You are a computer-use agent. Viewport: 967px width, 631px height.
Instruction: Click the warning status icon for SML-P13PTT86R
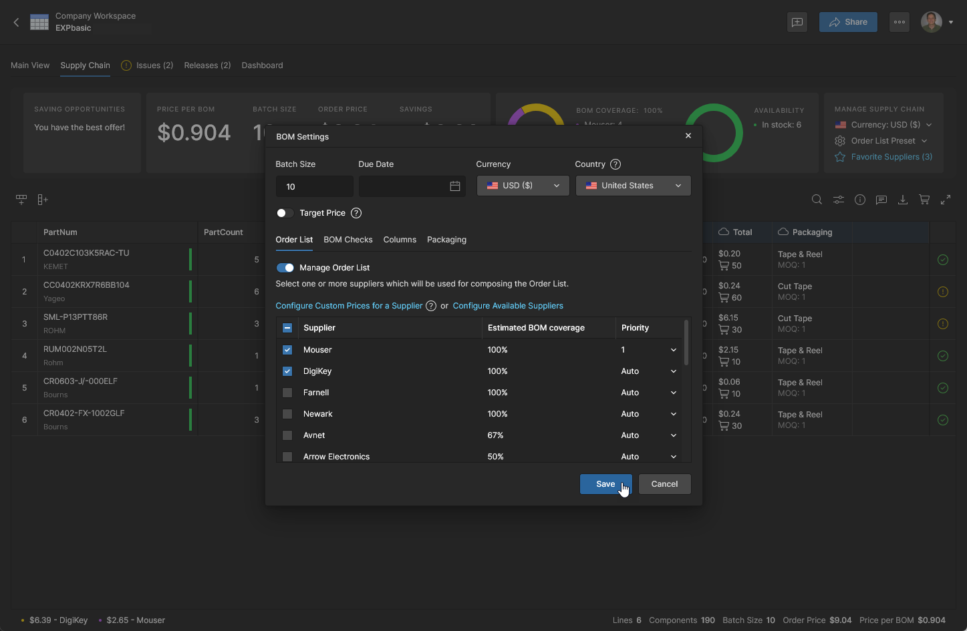tap(943, 324)
